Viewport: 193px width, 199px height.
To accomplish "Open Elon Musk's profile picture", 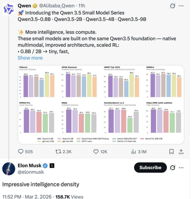I will pos(8,169).
